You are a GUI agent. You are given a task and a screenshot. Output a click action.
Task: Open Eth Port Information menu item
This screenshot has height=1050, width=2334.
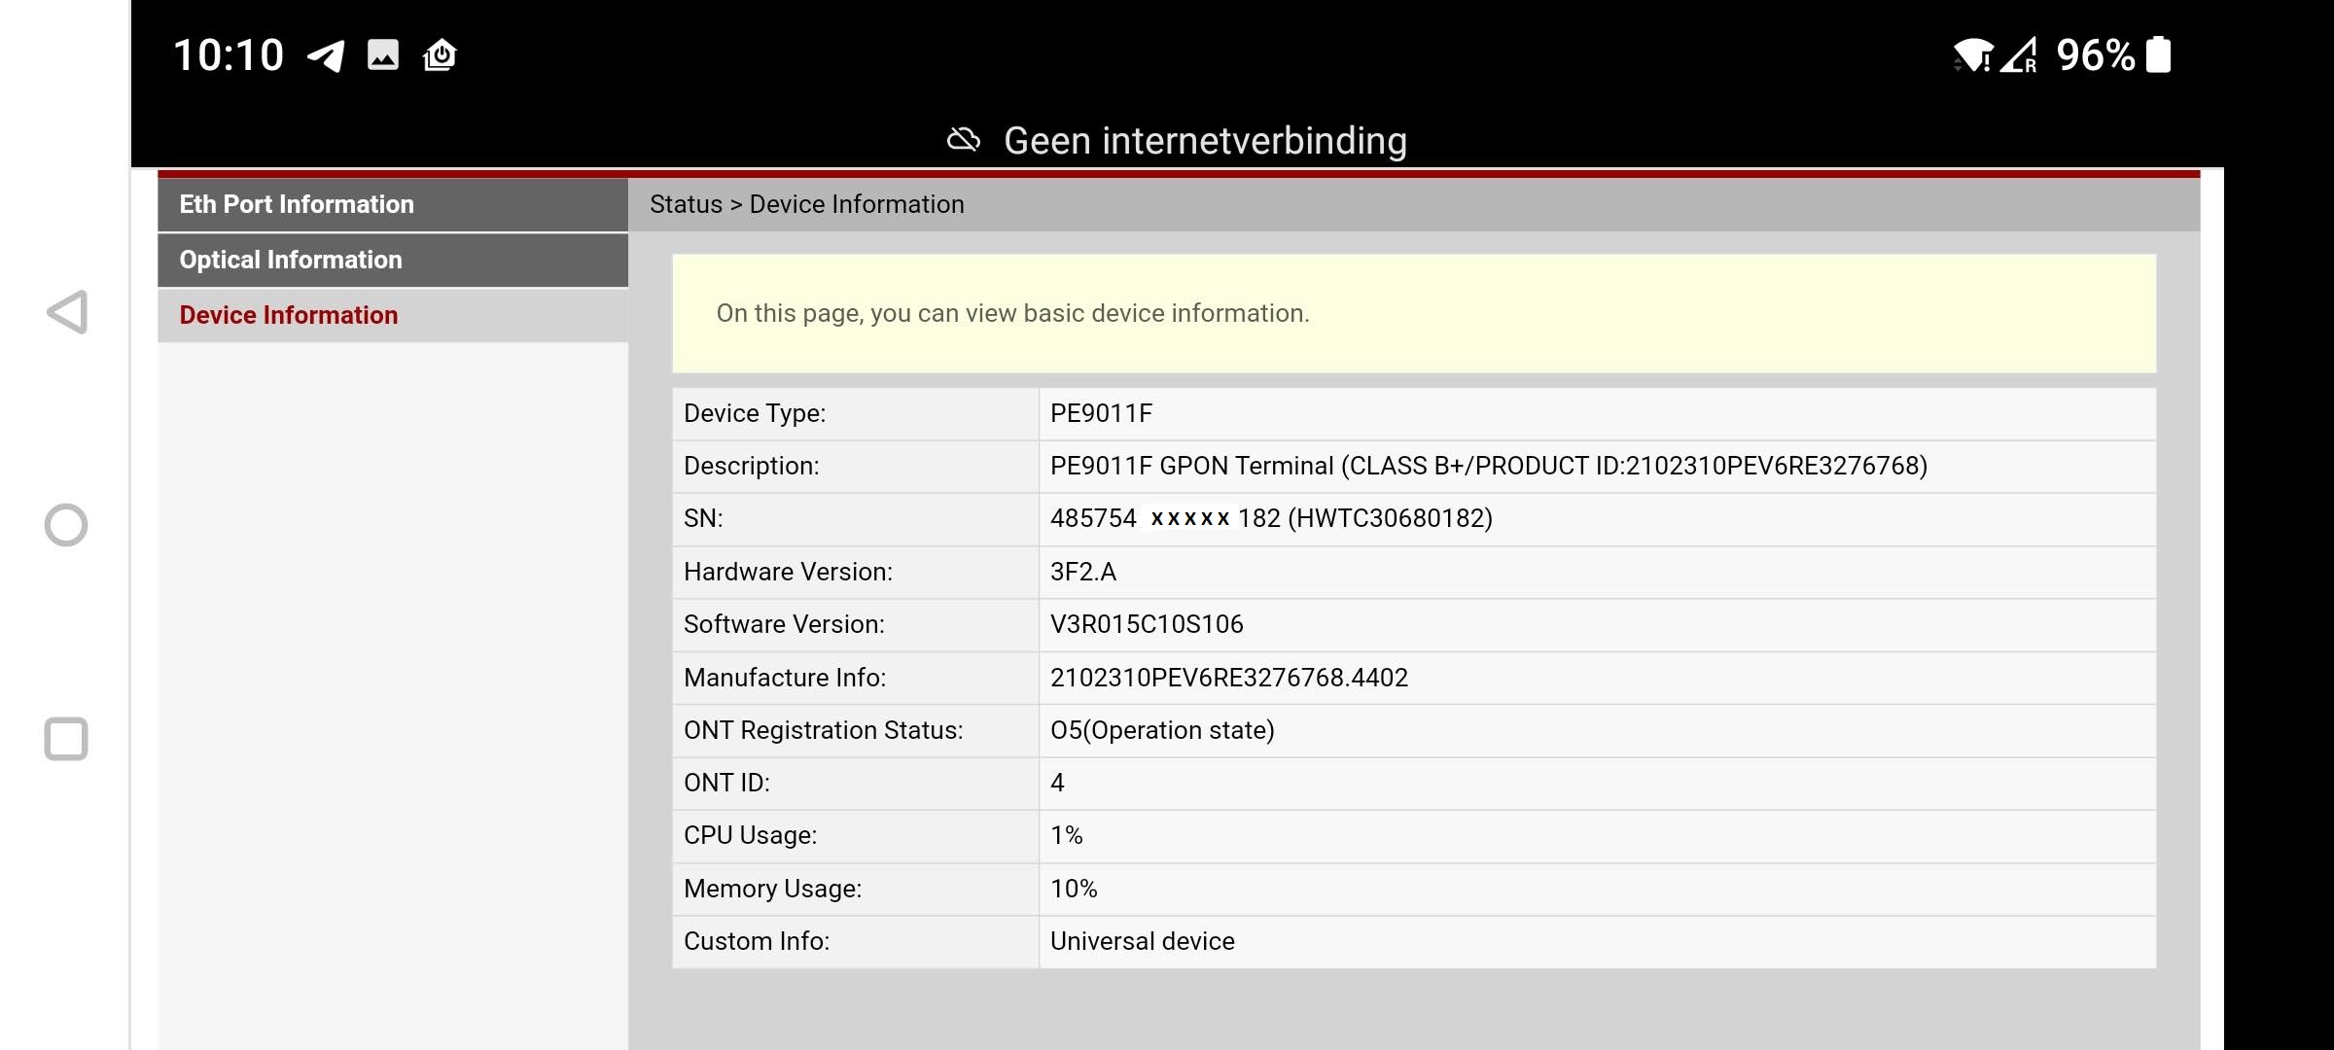(297, 204)
